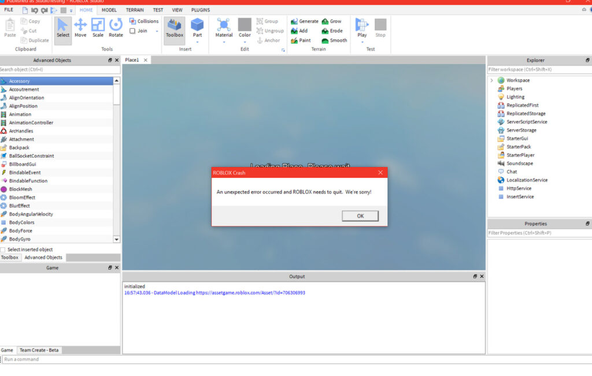Select the Rotate tool
The width and height of the screenshot is (592, 376).
(x=115, y=27)
